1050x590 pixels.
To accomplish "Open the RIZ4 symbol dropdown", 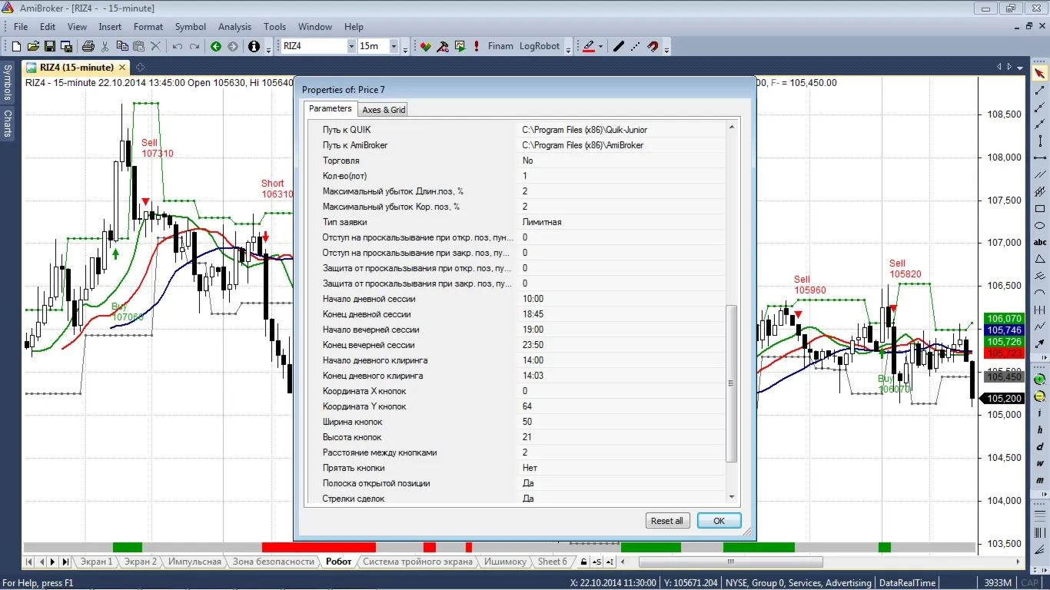I will click(351, 46).
